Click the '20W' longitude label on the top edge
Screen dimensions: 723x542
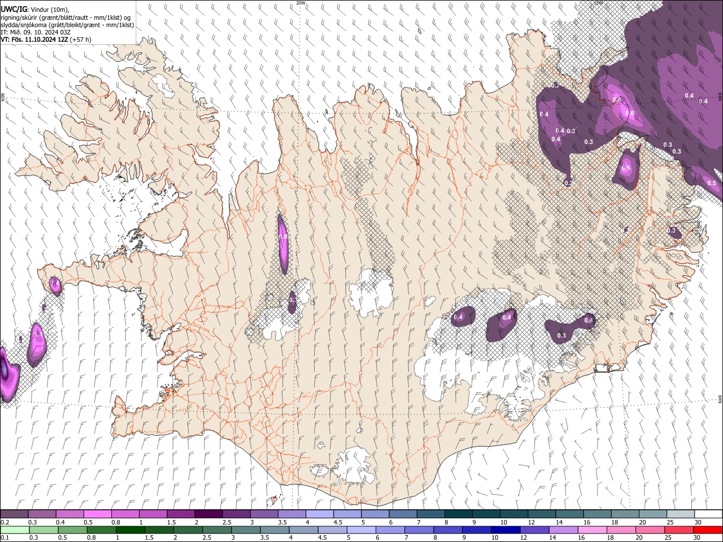coord(300,3)
